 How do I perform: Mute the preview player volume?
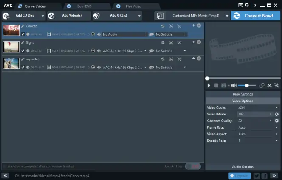[234, 86]
